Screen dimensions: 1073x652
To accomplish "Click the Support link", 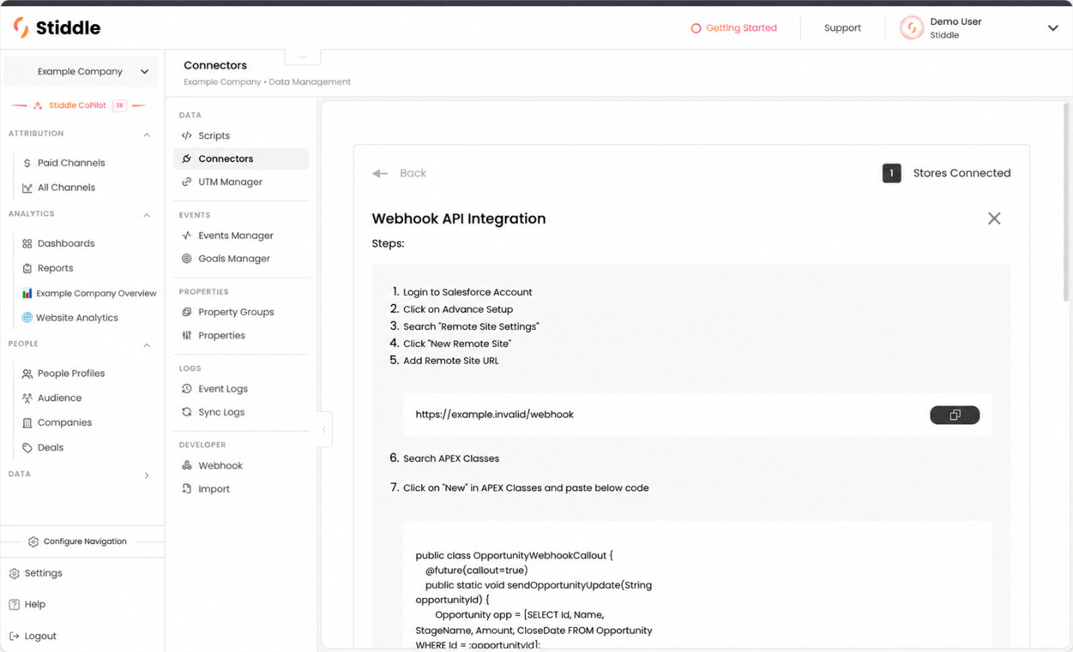I will tap(843, 28).
